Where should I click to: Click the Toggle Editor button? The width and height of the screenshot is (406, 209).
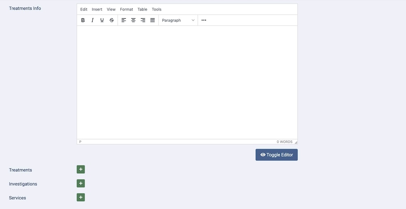point(276,155)
